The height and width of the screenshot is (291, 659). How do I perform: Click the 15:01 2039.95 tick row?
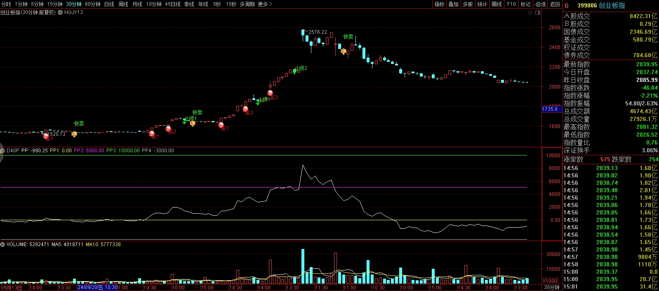click(x=611, y=286)
